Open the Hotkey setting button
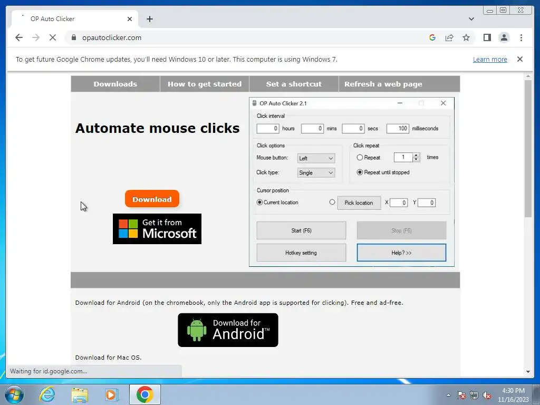Screen dimensions: 540x405 click(301, 253)
